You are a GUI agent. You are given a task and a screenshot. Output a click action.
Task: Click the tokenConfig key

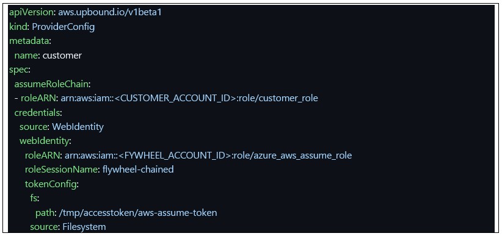pyautogui.click(x=50, y=184)
